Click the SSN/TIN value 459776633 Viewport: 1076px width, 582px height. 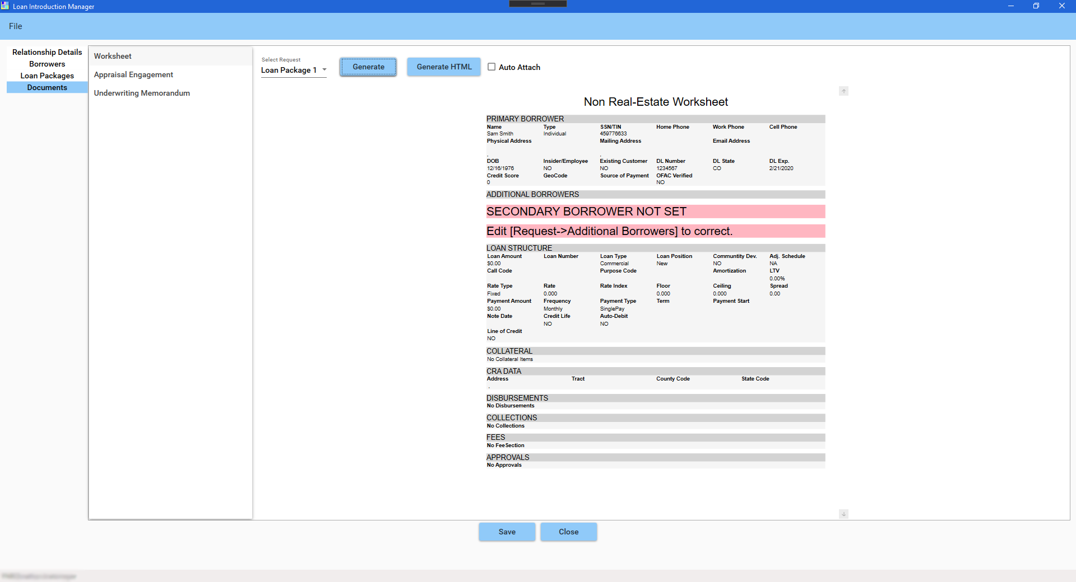(613, 134)
